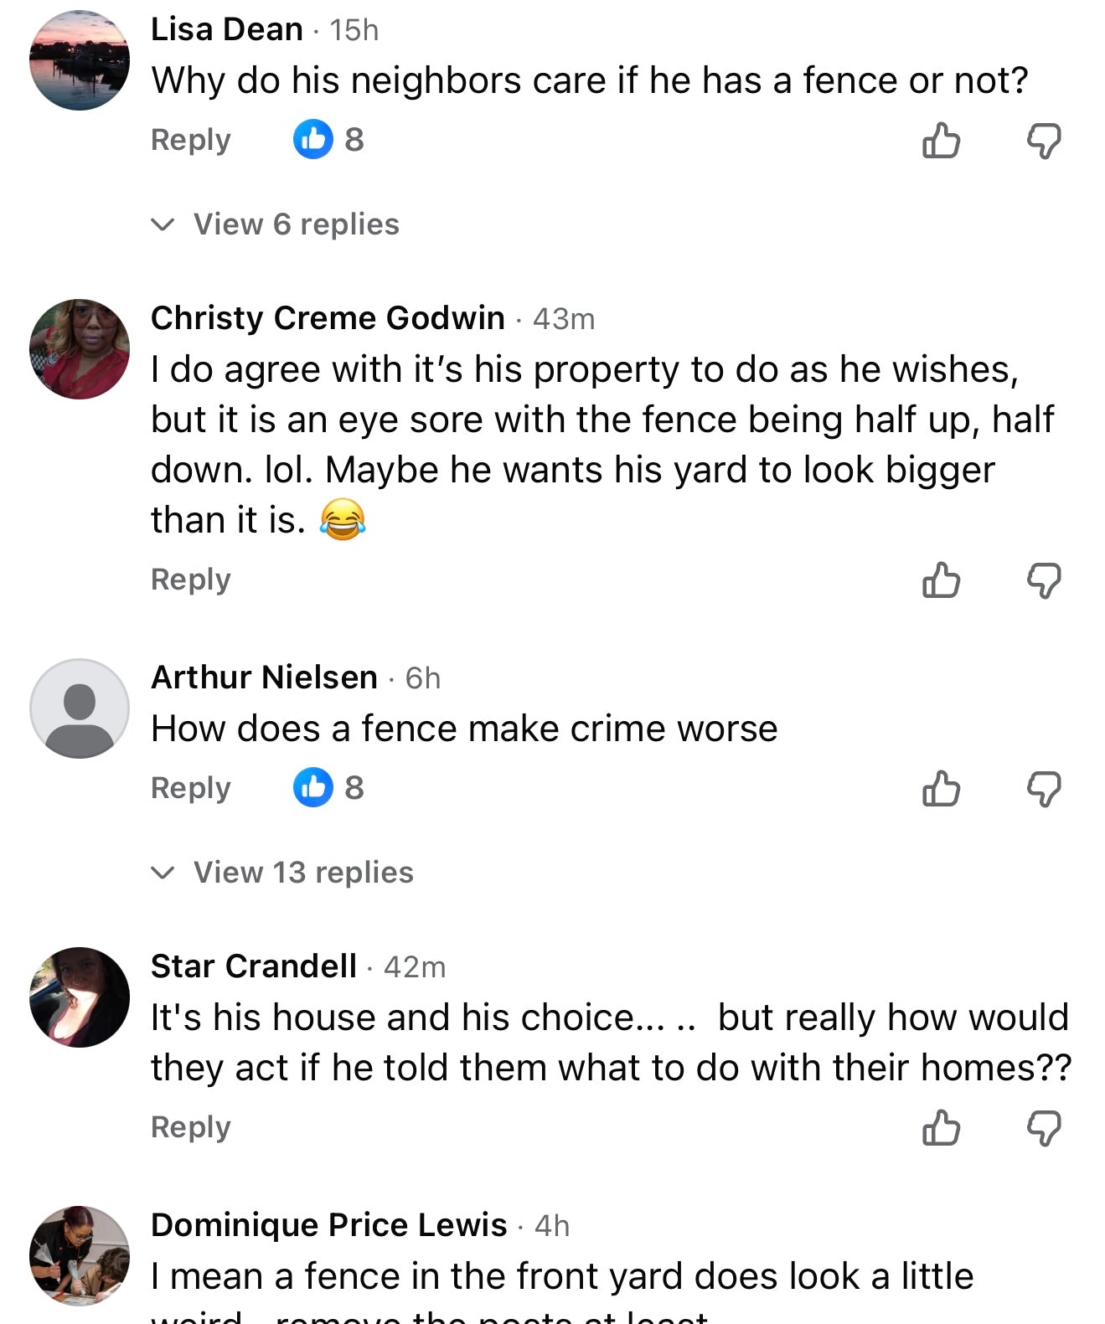Expand View 6 replies under Lisa Dean

(x=296, y=224)
